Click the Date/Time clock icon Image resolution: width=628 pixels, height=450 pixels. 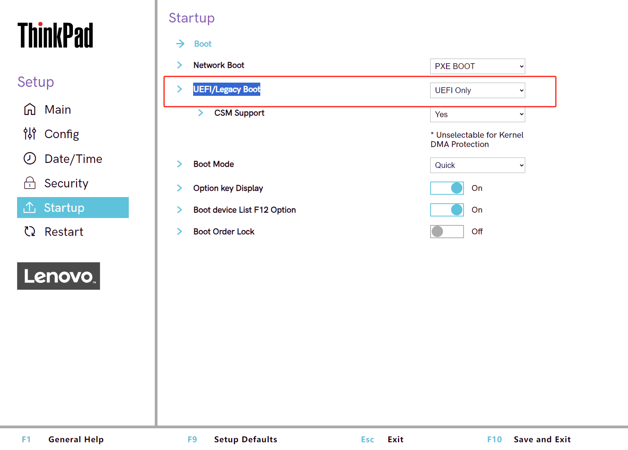coord(30,159)
